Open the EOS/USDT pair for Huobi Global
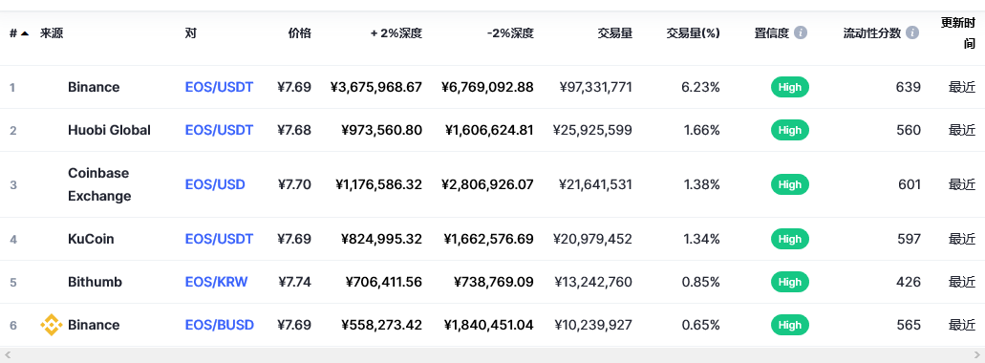This screenshot has width=985, height=363. click(219, 130)
